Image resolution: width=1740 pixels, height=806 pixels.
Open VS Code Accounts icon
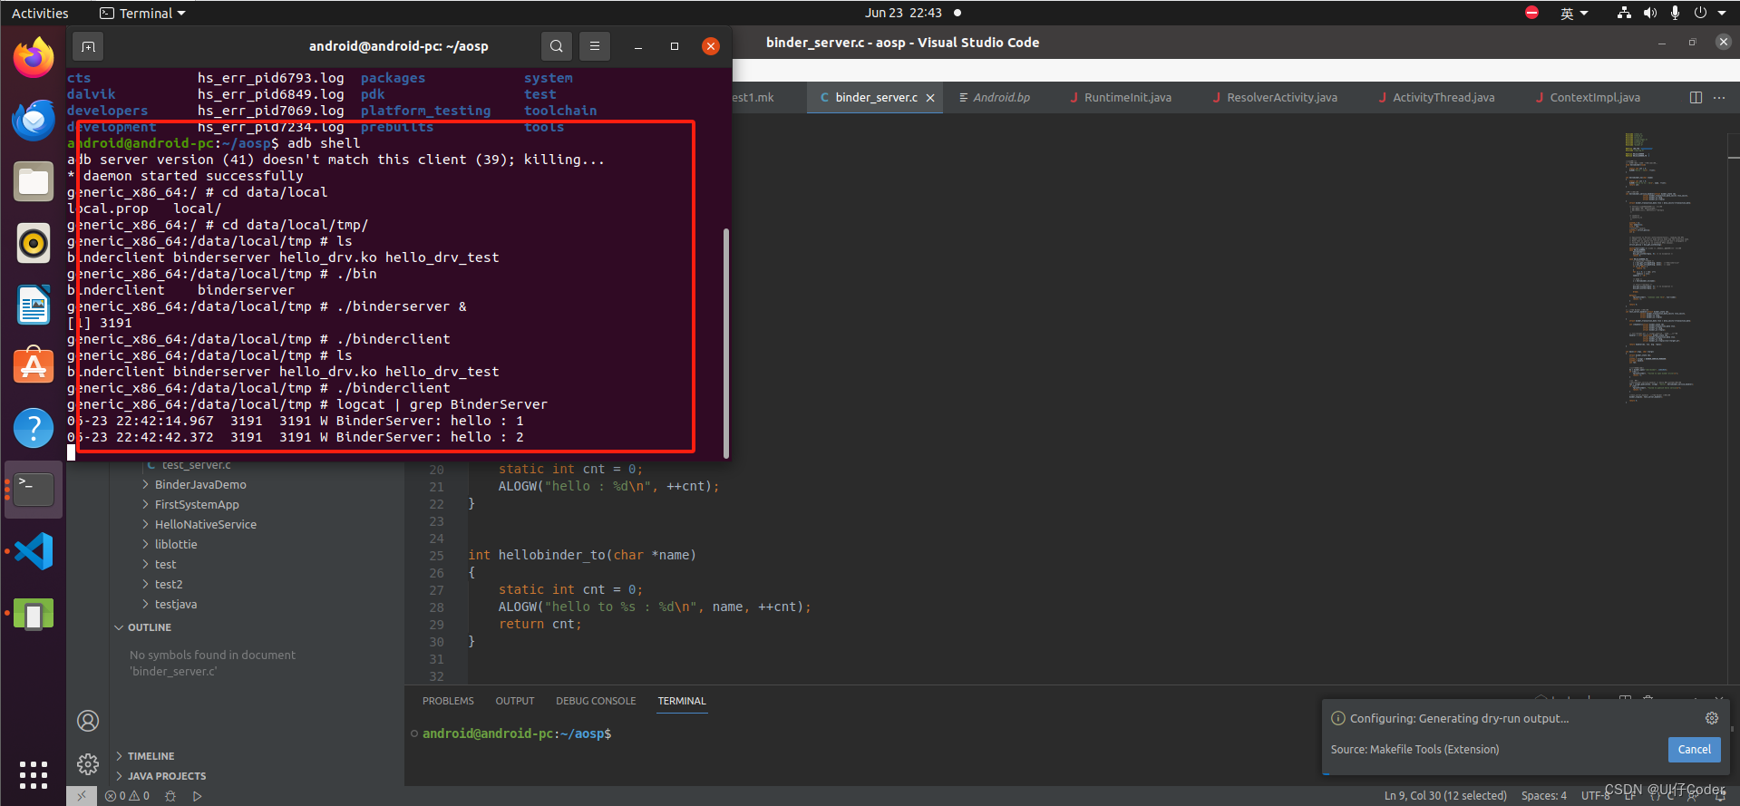(88, 721)
